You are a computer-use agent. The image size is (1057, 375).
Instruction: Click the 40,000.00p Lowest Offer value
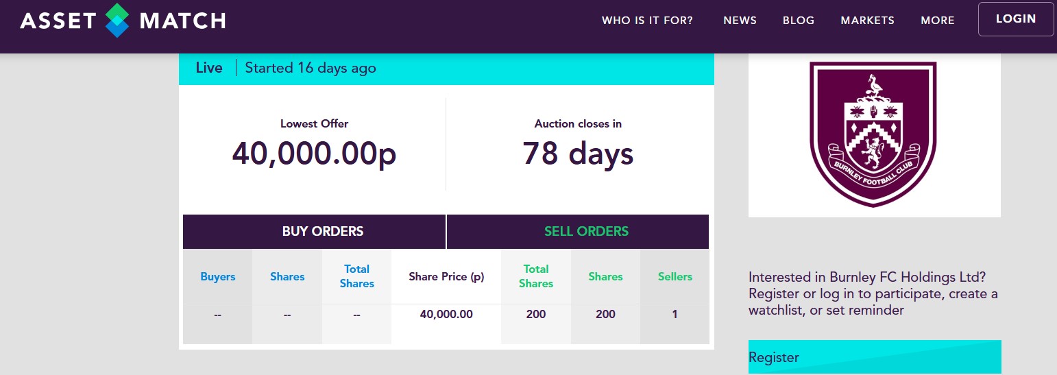point(314,154)
